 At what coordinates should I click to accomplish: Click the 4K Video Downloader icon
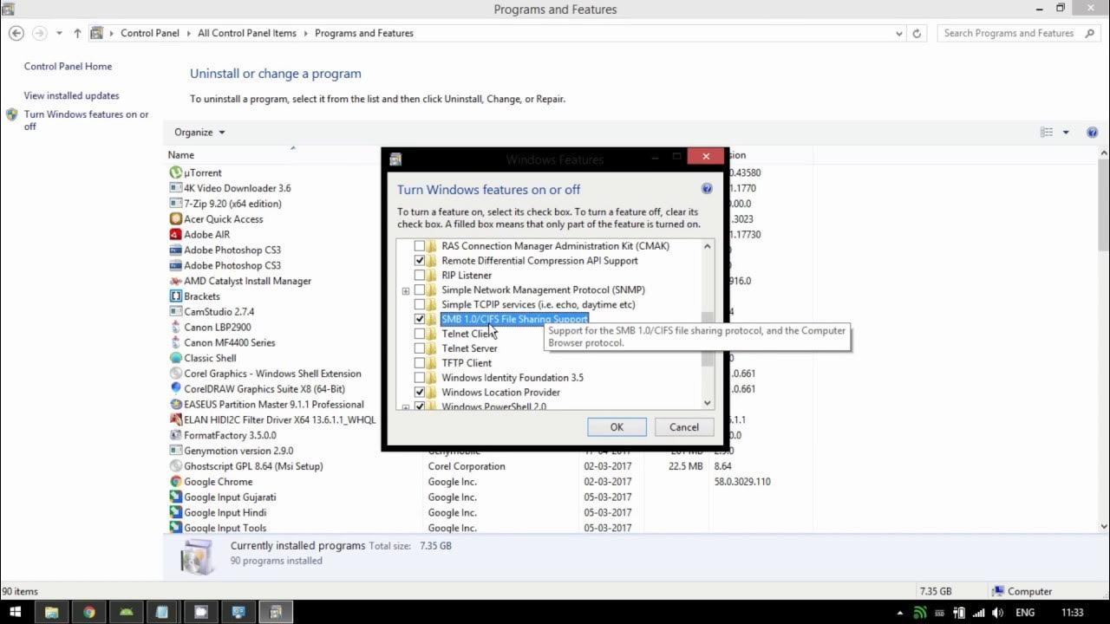point(176,188)
